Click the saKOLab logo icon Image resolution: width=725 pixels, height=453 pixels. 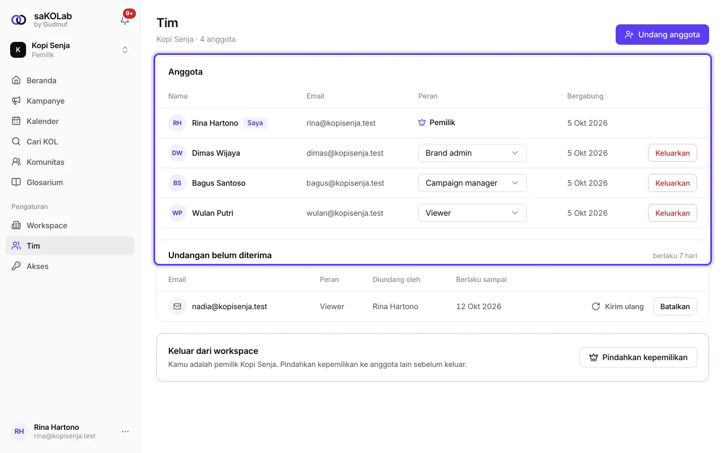tap(19, 20)
